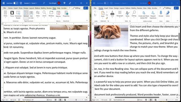The width and height of the screenshot is (181, 102).
Task: Open Font group dropdown
Action: pyautogui.click(x=112, y=14)
